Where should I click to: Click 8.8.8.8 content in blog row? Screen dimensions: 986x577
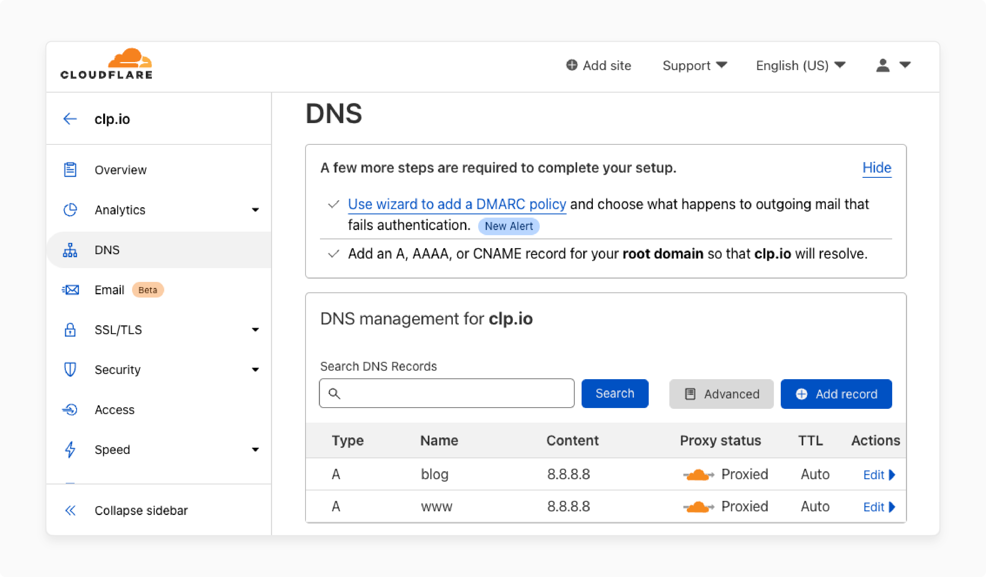pos(568,474)
